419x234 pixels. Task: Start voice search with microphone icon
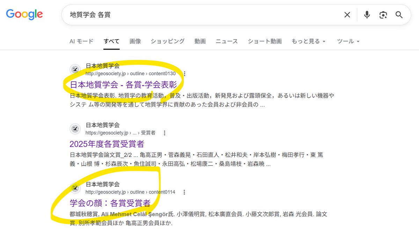tap(367, 15)
